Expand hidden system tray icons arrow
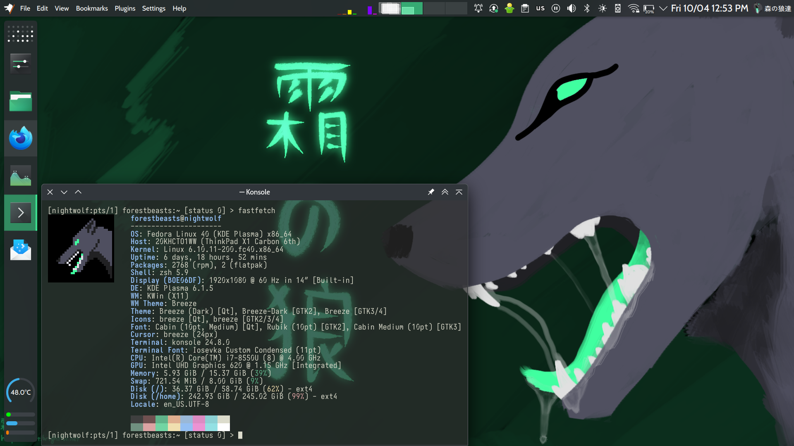This screenshot has height=446, width=794. click(x=663, y=8)
